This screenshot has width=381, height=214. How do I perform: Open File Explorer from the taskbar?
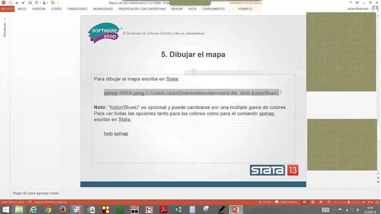pyautogui.click(x=19, y=210)
